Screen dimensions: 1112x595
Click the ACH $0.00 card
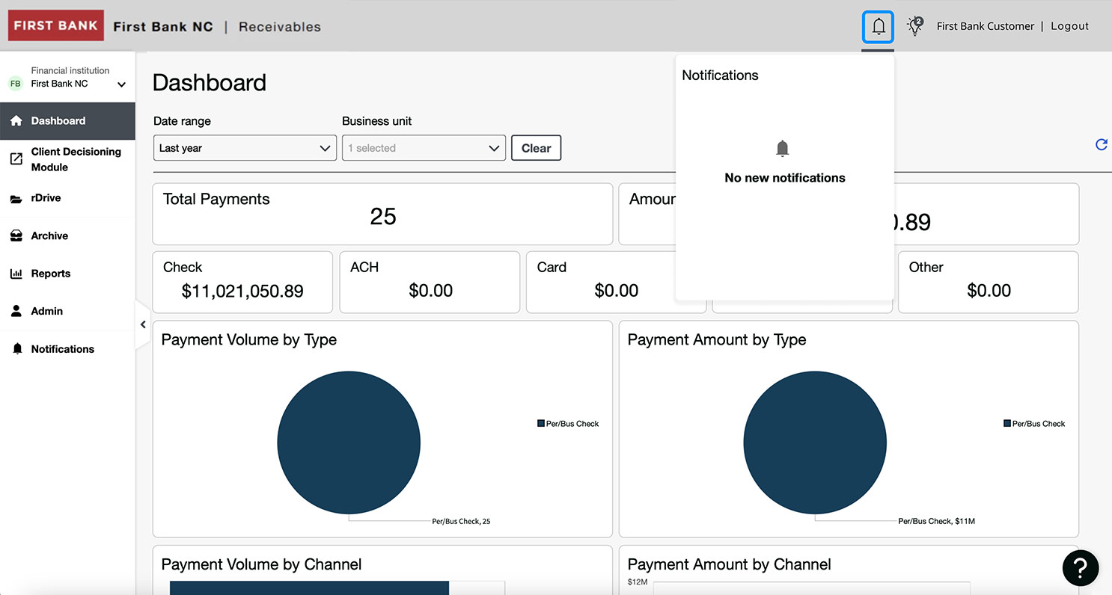(x=430, y=282)
